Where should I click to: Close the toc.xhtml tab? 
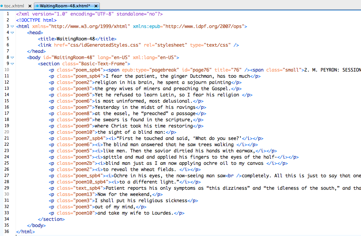[x=30, y=6]
